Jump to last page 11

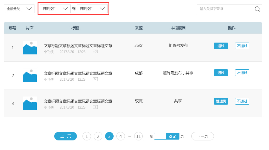138,136
